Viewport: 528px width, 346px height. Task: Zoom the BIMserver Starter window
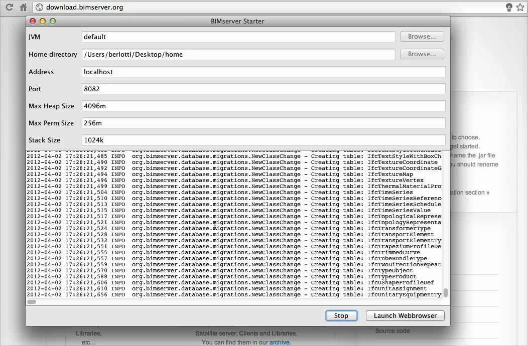53,21
